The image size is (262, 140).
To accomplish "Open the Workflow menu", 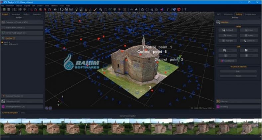I will (x=10, y=6).
